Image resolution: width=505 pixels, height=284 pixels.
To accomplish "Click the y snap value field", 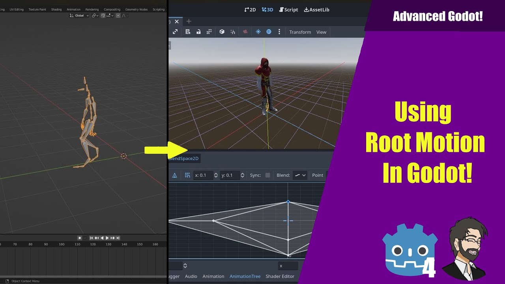I will point(229,175).
